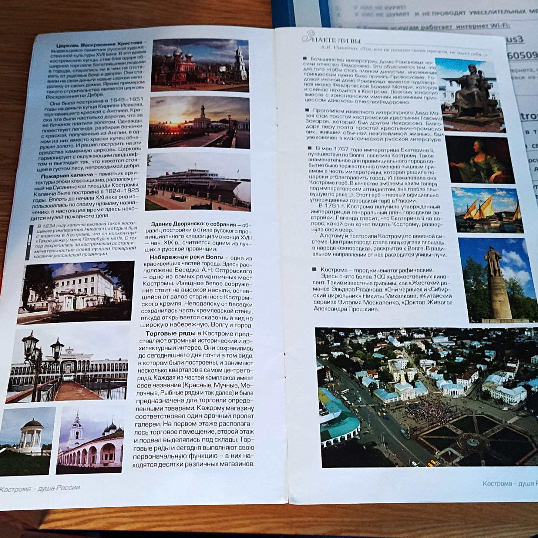Click the right page footer 'Кострома – душа'
Screen dimensions: 538x538
(510, 483)
